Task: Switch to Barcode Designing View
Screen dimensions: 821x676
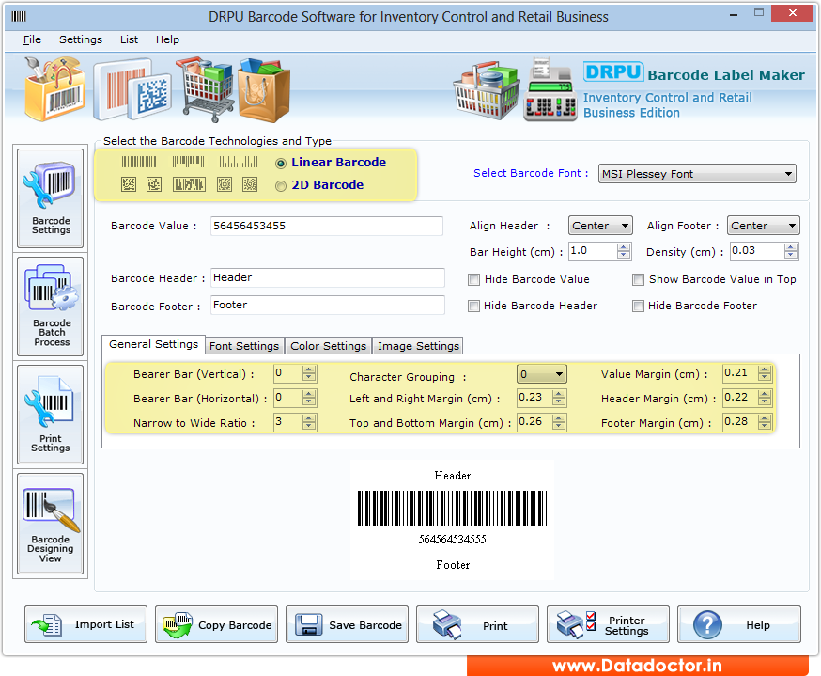Action: 50,524
